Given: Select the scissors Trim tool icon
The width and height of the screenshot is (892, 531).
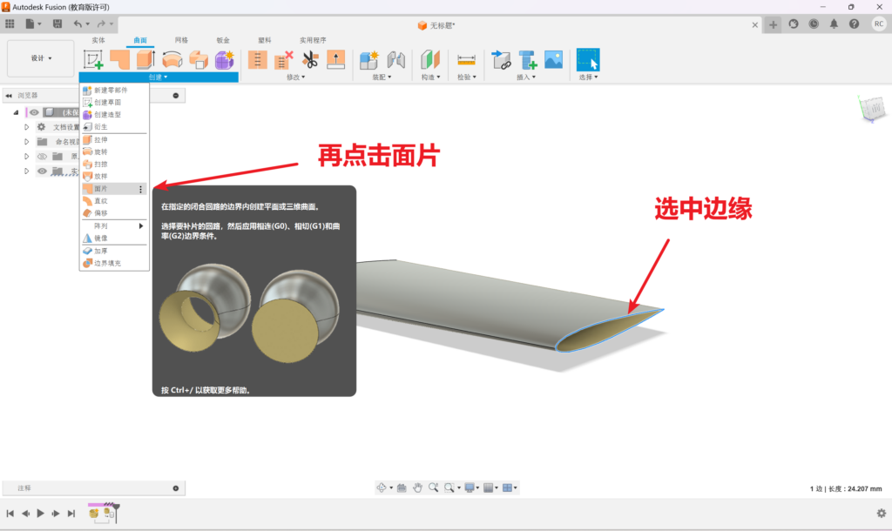Looking at the screenshot, I should (310, 59).
